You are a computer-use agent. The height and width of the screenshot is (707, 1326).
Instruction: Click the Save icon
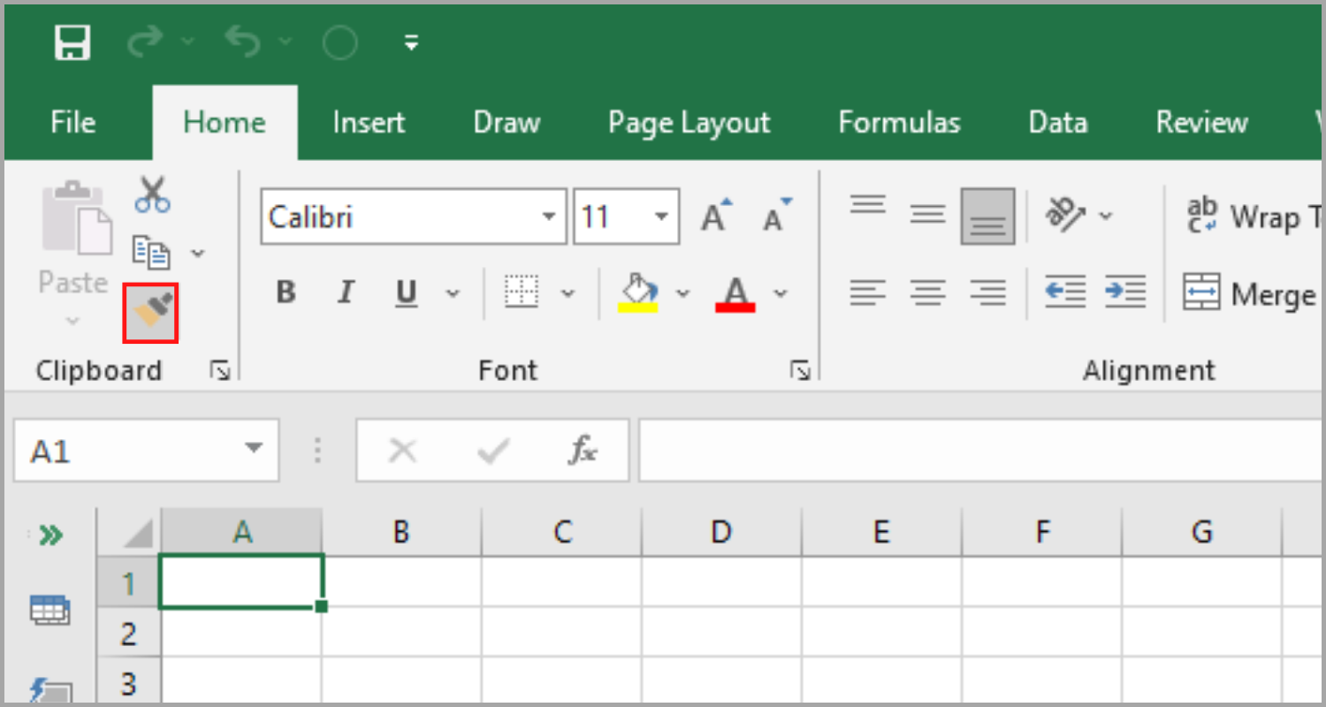pos(72,42)
